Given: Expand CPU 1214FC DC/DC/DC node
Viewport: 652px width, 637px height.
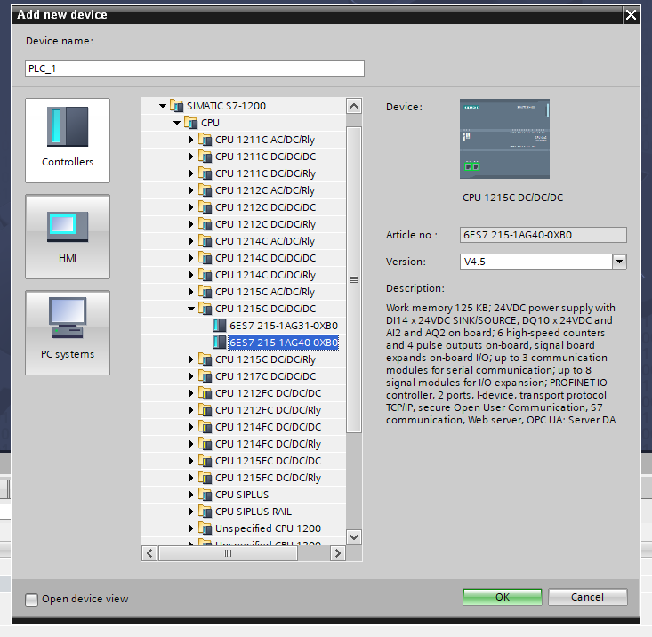Looking at the screenshot, I should pos(191,427).
